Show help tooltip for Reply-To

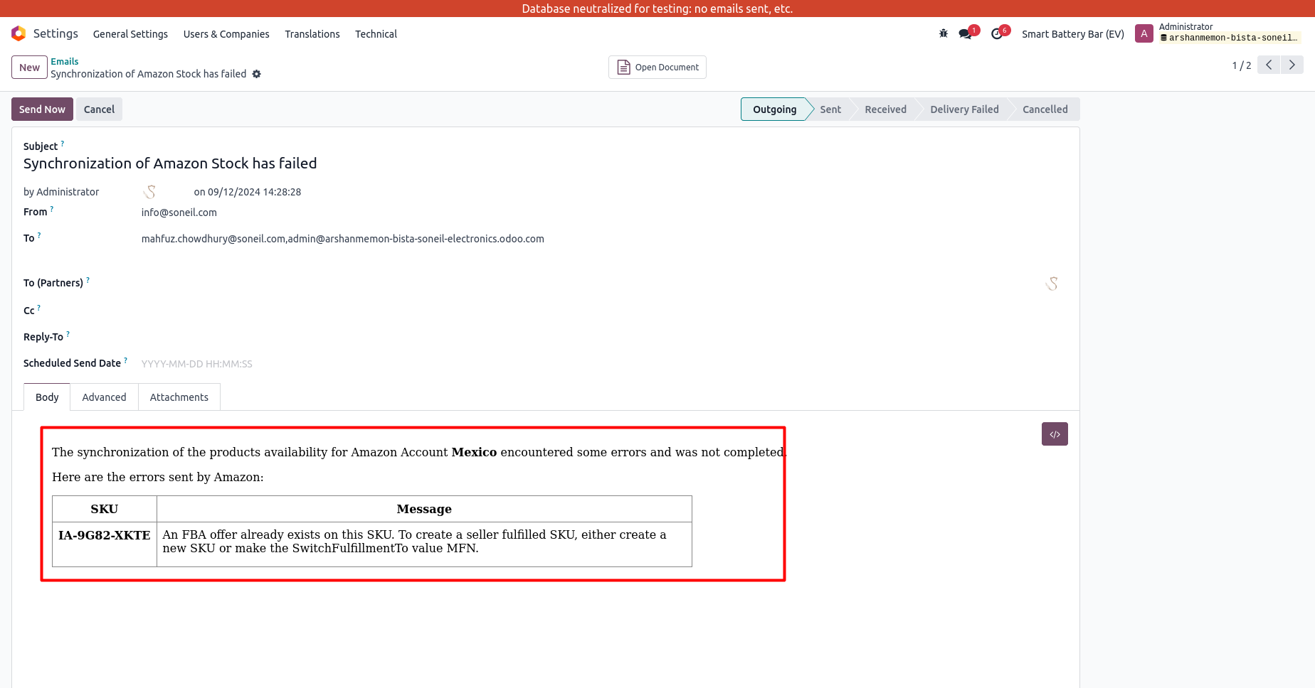point(68,334)
